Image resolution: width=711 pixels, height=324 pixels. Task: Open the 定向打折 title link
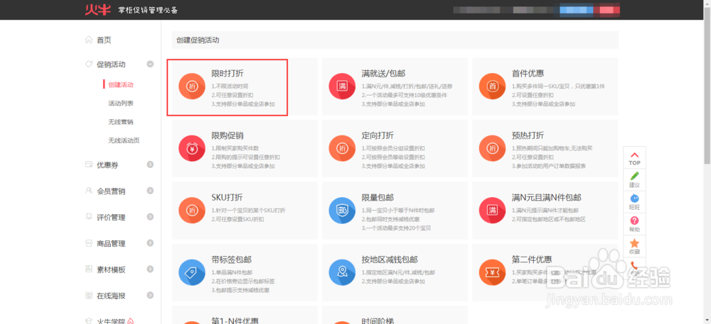point(378,135)
